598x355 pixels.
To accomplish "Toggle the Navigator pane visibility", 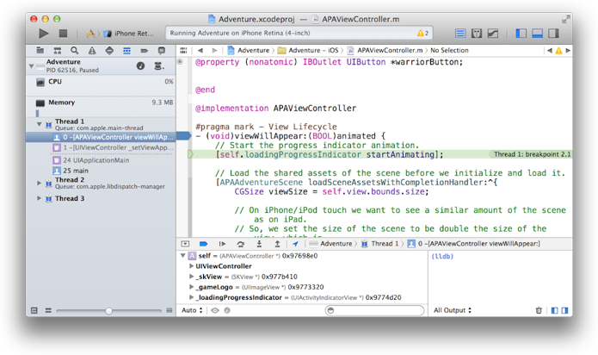I will [x=521, y=34].
